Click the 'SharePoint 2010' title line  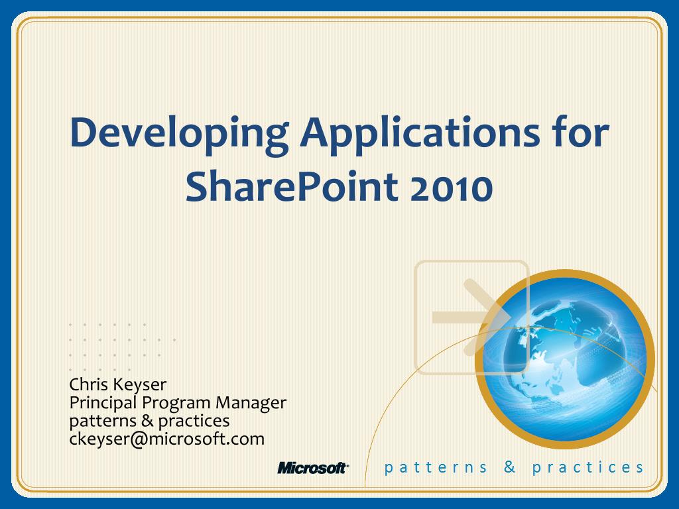tap(339, 186)
